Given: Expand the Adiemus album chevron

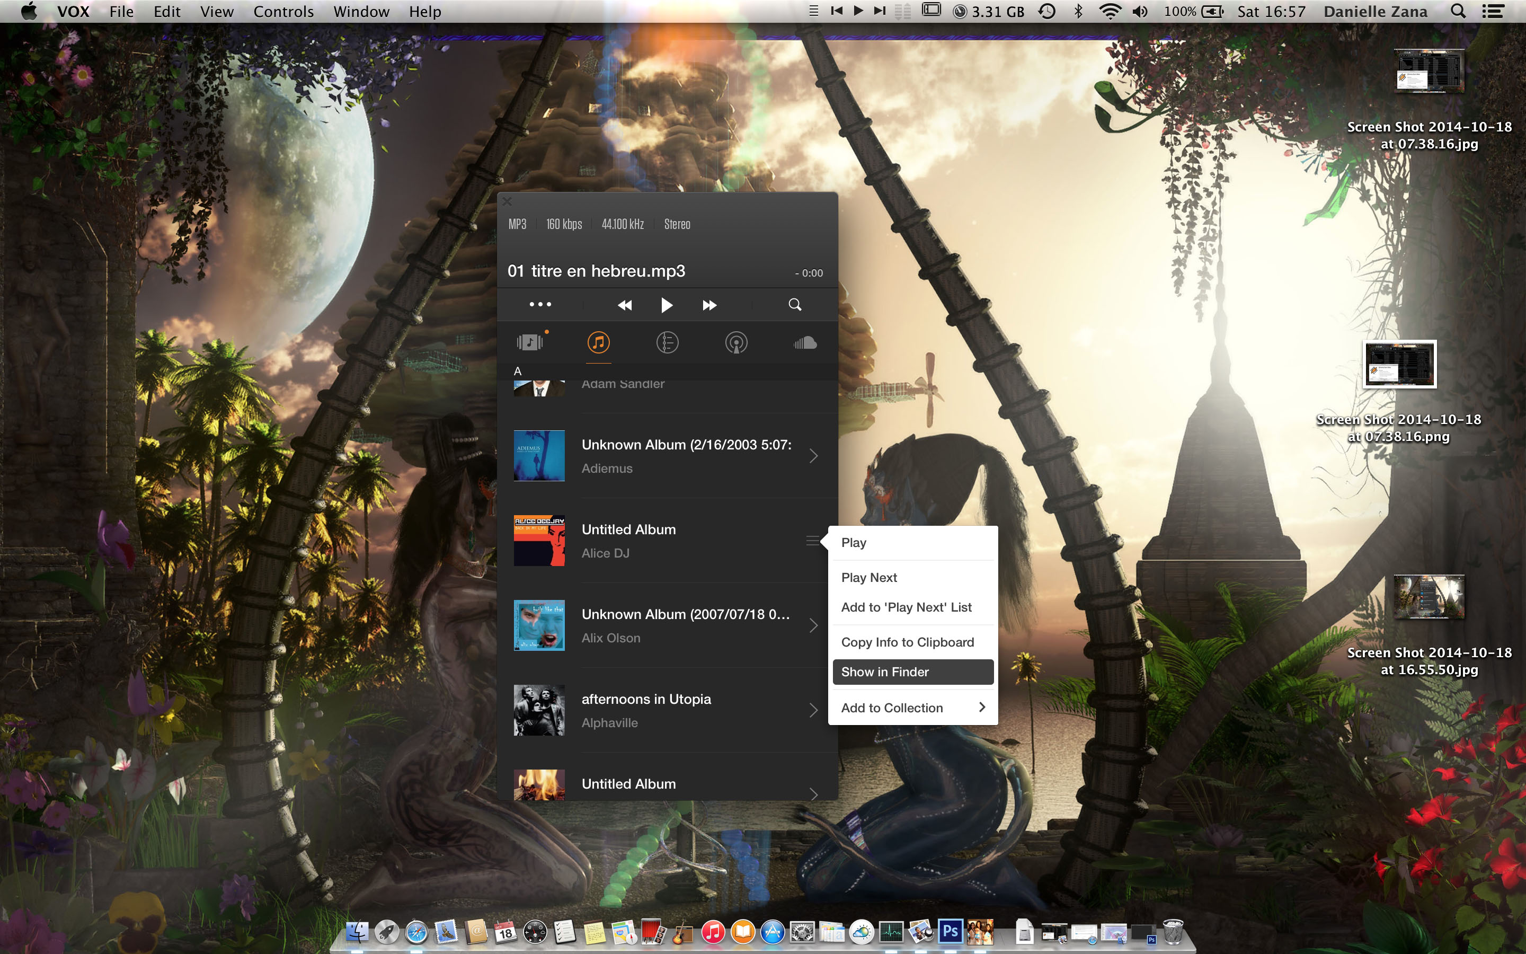Looking at the screenshot, I should point(813,456).
